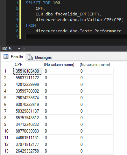Click dirceuresende.dbo.Teste_Performance on line 6

[x=78, y=31]
